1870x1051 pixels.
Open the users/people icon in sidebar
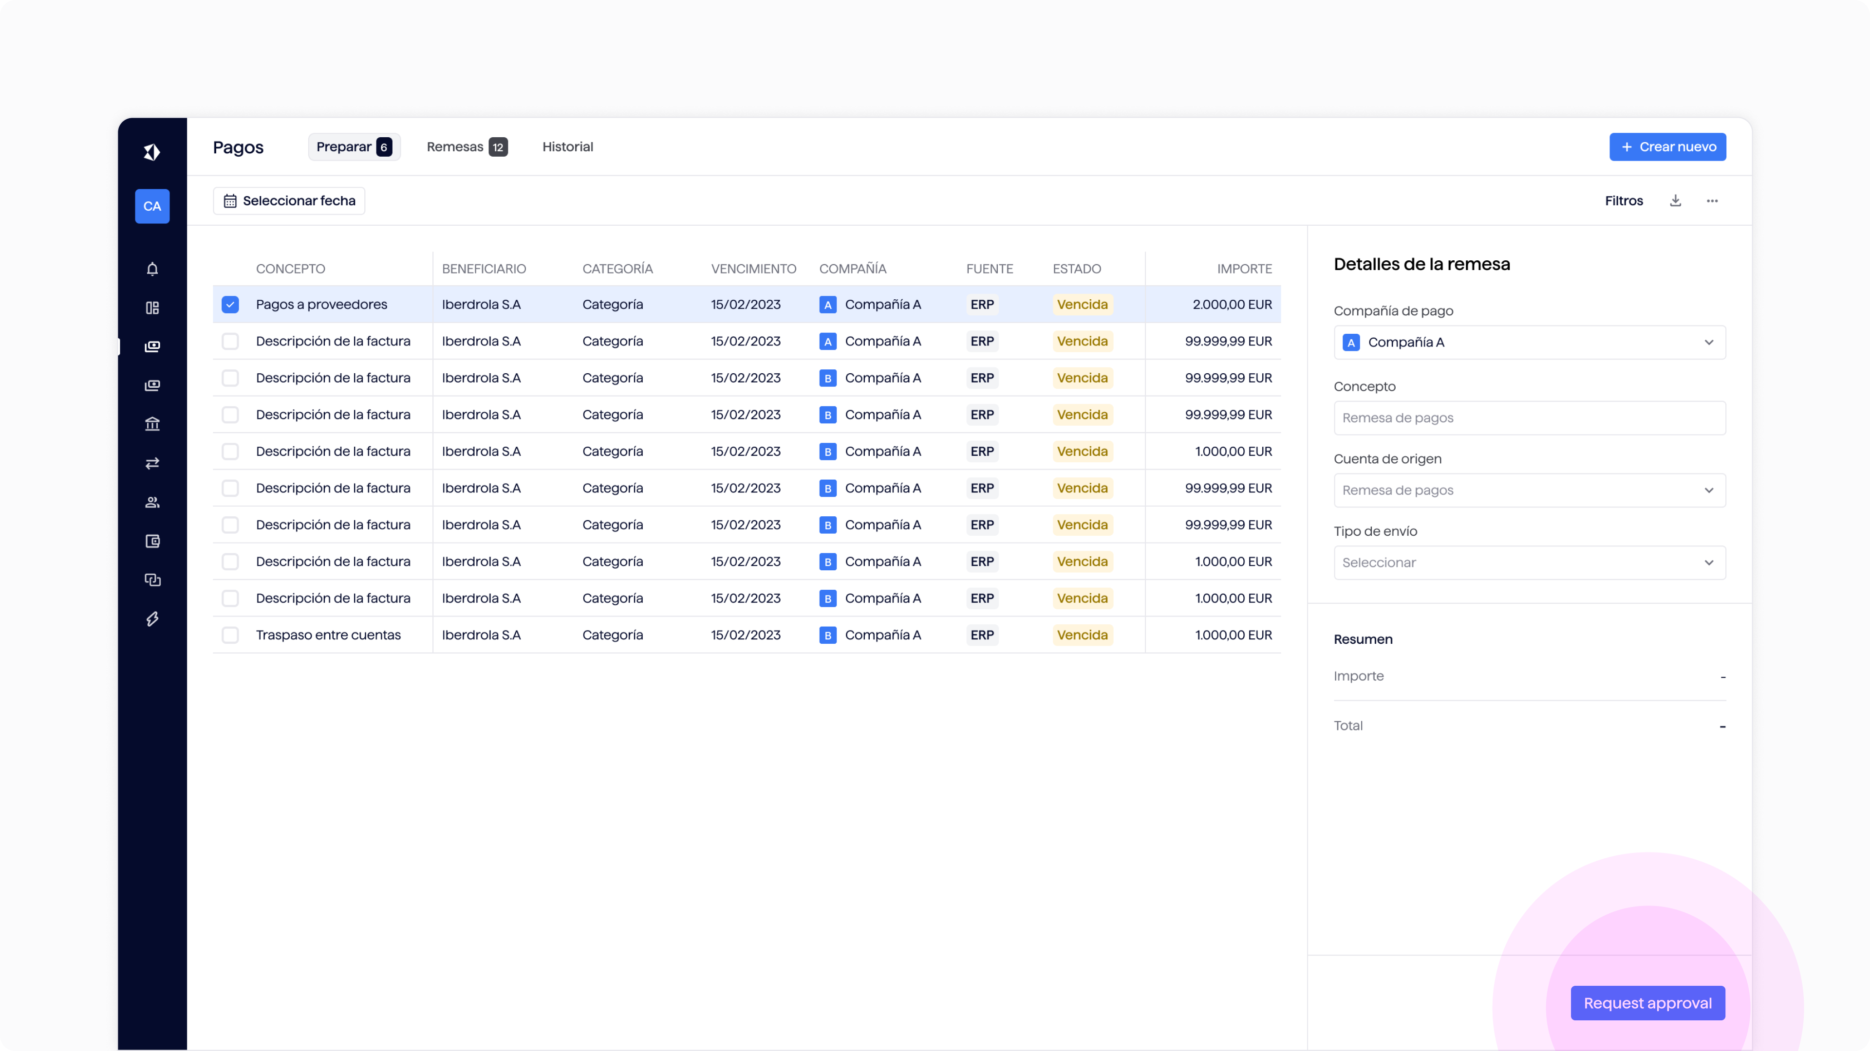click(152, 502)
